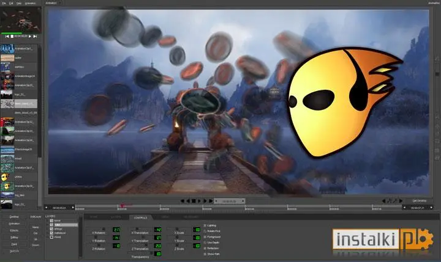Click right arrow beside the timeline end timecode

tap(431, 208)
